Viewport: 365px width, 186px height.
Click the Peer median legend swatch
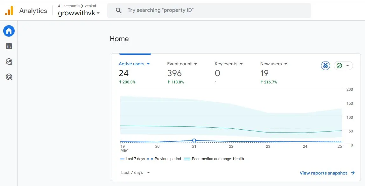click(x=187, y=159)
